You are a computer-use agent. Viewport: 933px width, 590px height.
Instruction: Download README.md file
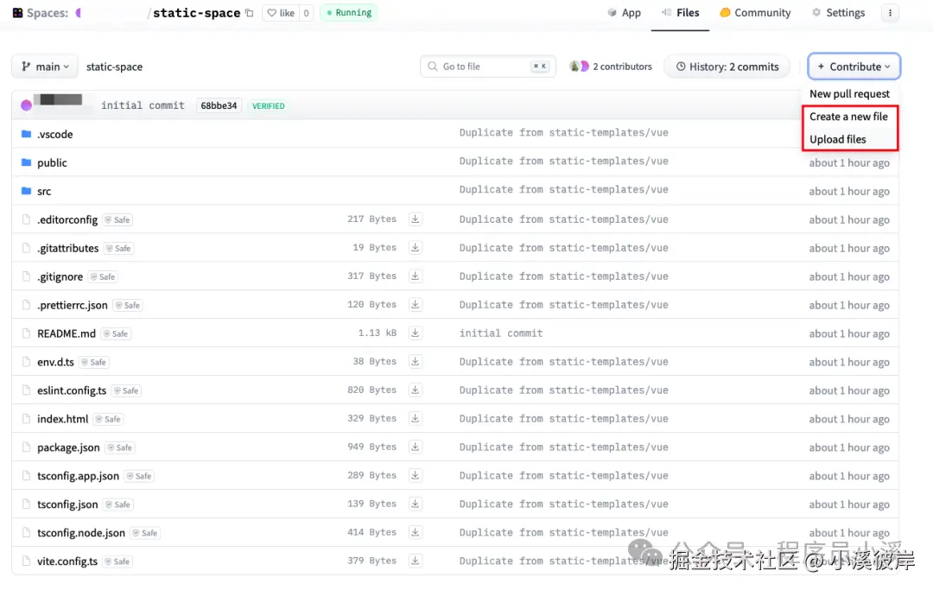pyautogui.click(x=416, y=333)
